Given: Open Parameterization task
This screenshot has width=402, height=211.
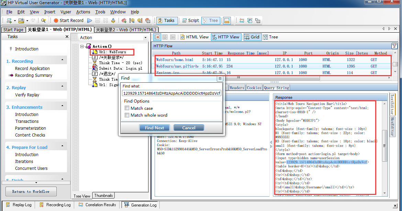Looking at the screenshot, I should pos(31,128).
